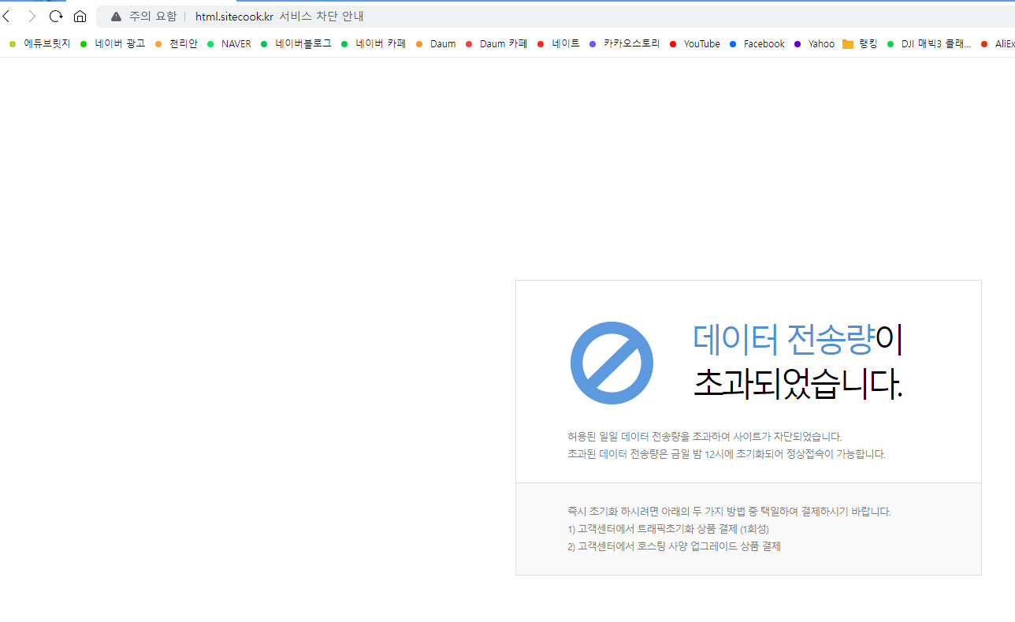Click the browser back arrow
Viewport: 1015px width, 622px height.
(x=7, y=17)
